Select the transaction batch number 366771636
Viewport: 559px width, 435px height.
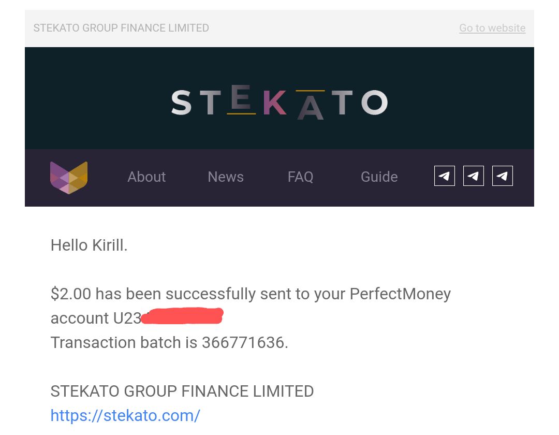point(243,343)
